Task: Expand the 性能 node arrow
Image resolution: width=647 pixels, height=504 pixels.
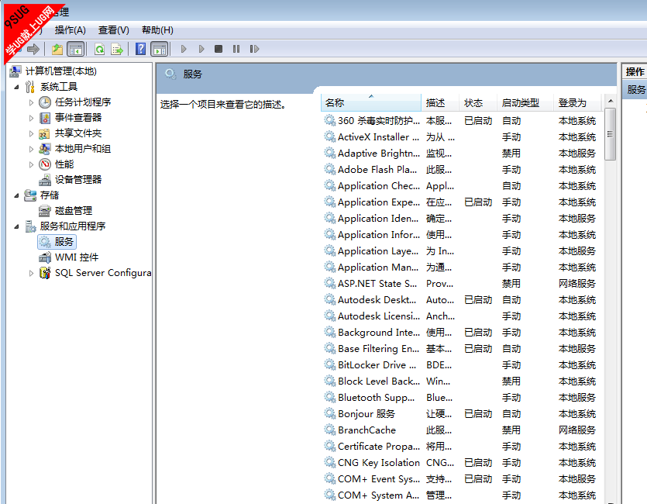Action: click(x=31, y=164)
